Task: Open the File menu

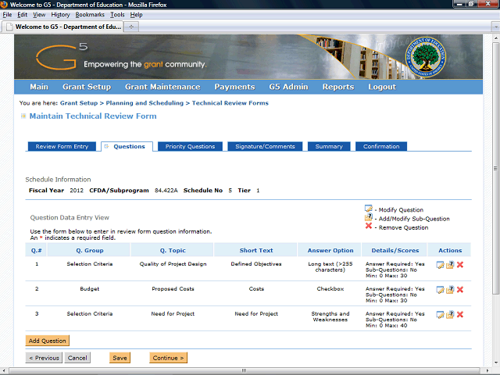Action: click(x=7, y=15)
